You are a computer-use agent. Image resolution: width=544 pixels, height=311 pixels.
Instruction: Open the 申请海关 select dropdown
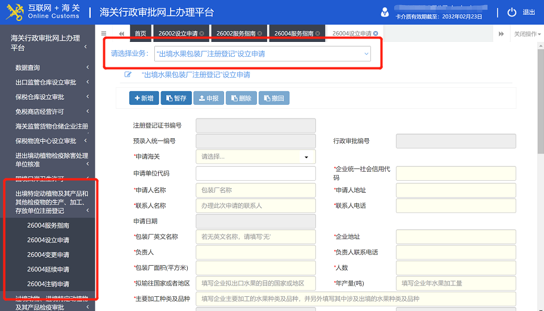[x=256, y=157]
